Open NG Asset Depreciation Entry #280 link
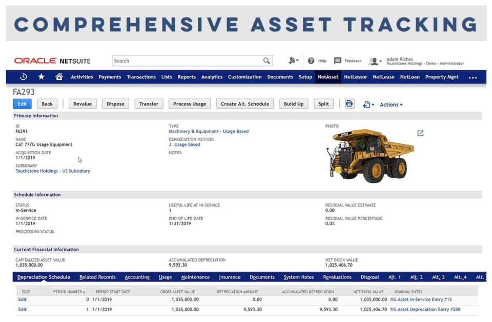This screenshot has width=492, height=322. 425,310
